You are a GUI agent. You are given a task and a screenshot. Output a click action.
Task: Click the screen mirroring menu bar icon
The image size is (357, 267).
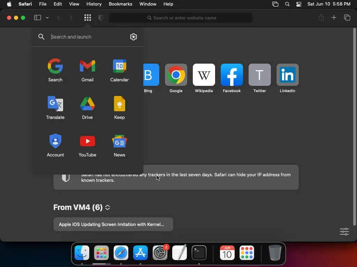pyautogui.click(x=275, y=4)
